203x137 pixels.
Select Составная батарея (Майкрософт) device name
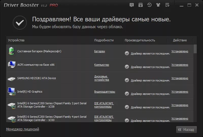[x=39, y=51]
